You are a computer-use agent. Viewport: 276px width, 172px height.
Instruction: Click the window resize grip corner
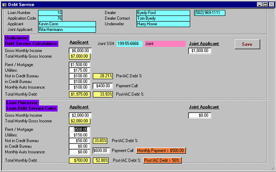272,168
